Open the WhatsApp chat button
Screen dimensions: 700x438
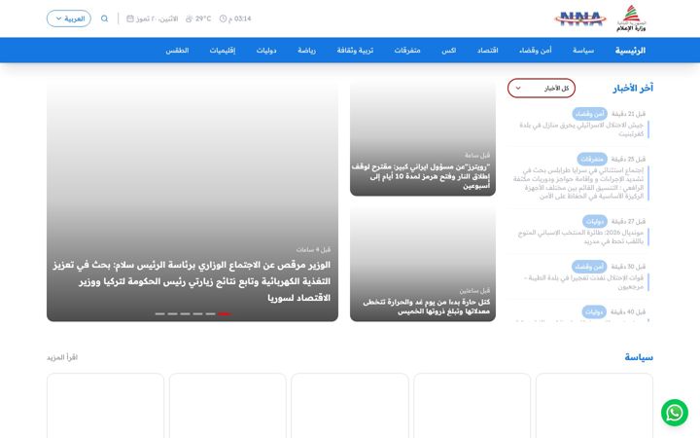674,413
